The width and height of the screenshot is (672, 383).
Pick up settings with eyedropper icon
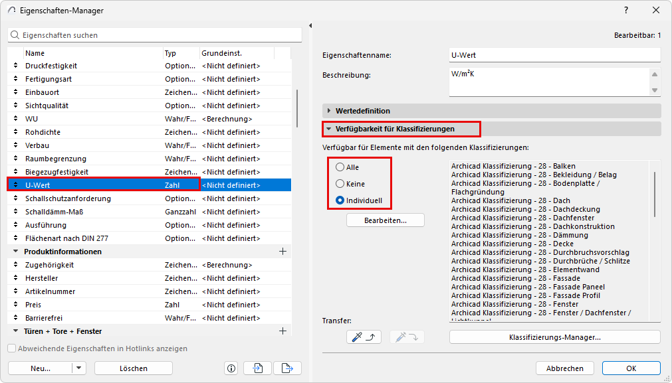pyautogui.click(x=364, y=337)
